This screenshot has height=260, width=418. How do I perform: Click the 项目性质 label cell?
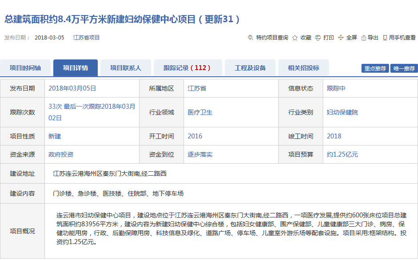[22, 136]
